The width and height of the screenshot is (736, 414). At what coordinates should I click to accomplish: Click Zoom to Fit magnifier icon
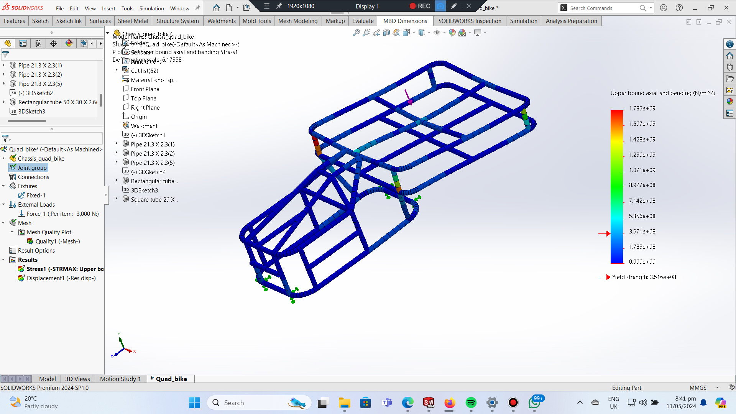(x=356, y=33)
